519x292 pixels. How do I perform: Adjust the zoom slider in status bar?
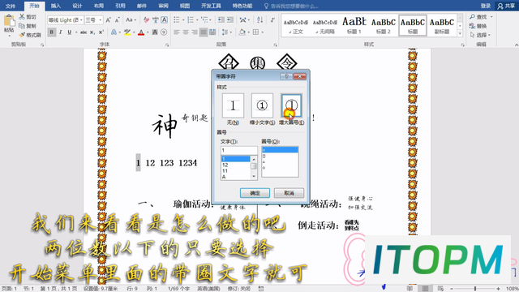point(475,289)
